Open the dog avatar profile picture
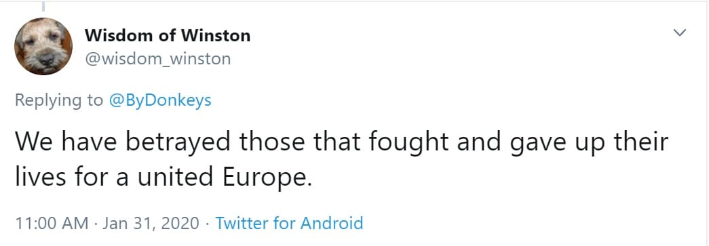The image size is (709, 246). pyautogui.click(x=43, y=47)
